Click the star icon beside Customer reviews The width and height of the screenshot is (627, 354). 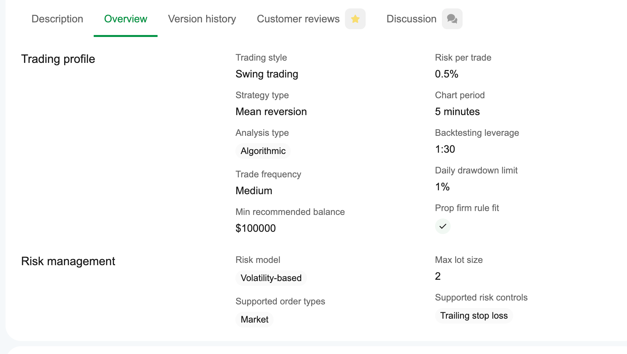pyautogui.click(x=355, y=19)
